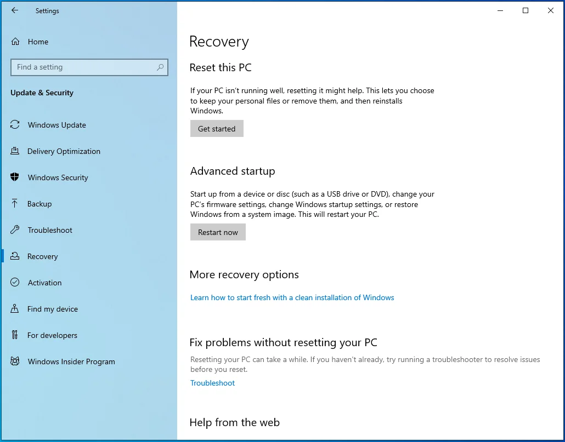Click the Help from the web heading
The height and width of the screenshot is (442, 565).
235,422
